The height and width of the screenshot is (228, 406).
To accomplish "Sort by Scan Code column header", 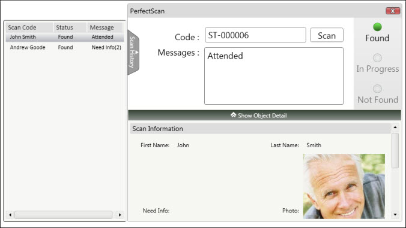I will [x=29, y=28].
